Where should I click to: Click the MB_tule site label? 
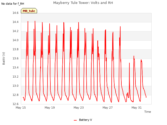coord(29,11)
